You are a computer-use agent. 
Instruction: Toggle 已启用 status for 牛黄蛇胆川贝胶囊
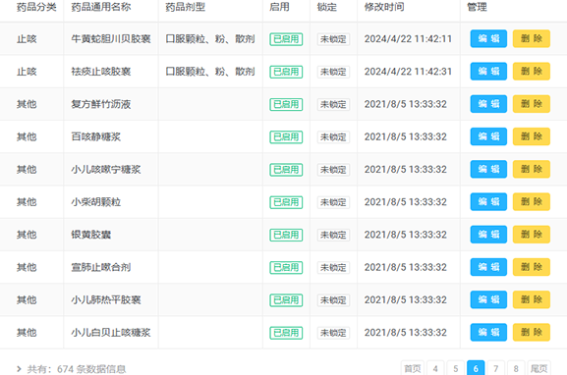pos(286,39)
